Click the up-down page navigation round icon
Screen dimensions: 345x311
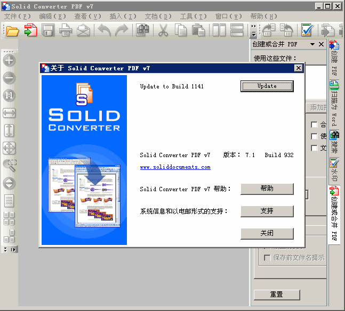click(9, 183)
